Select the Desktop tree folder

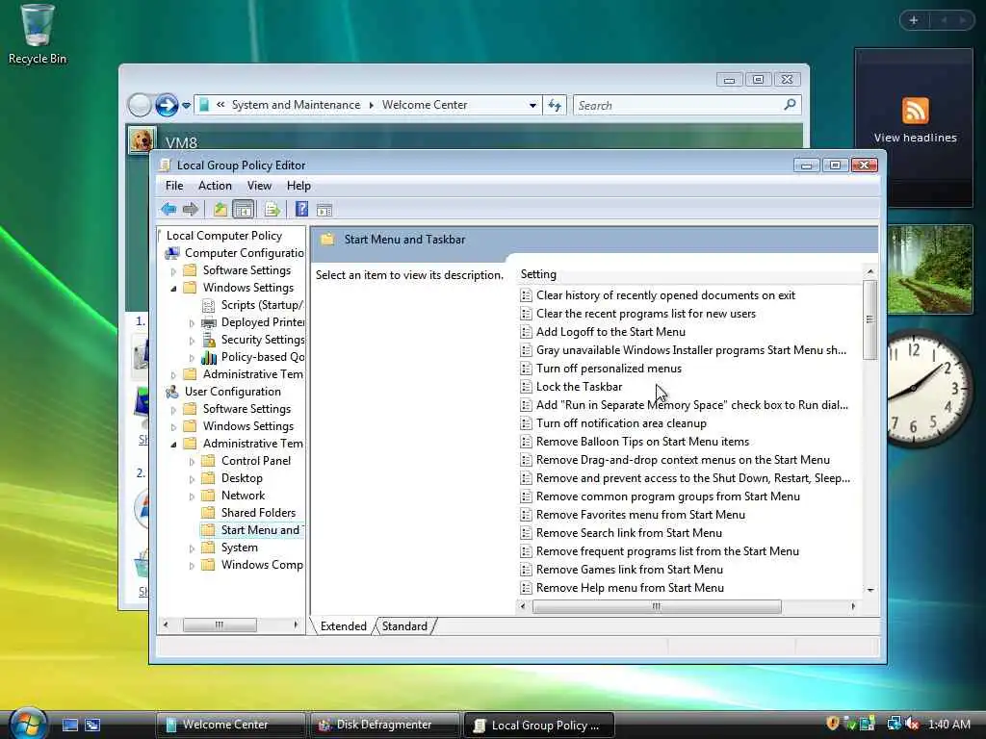(x=242, y=478)
